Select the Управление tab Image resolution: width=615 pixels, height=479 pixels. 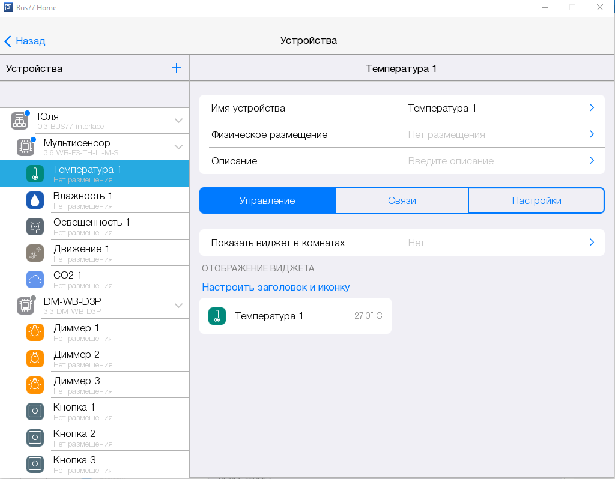[x=267, y=200]
